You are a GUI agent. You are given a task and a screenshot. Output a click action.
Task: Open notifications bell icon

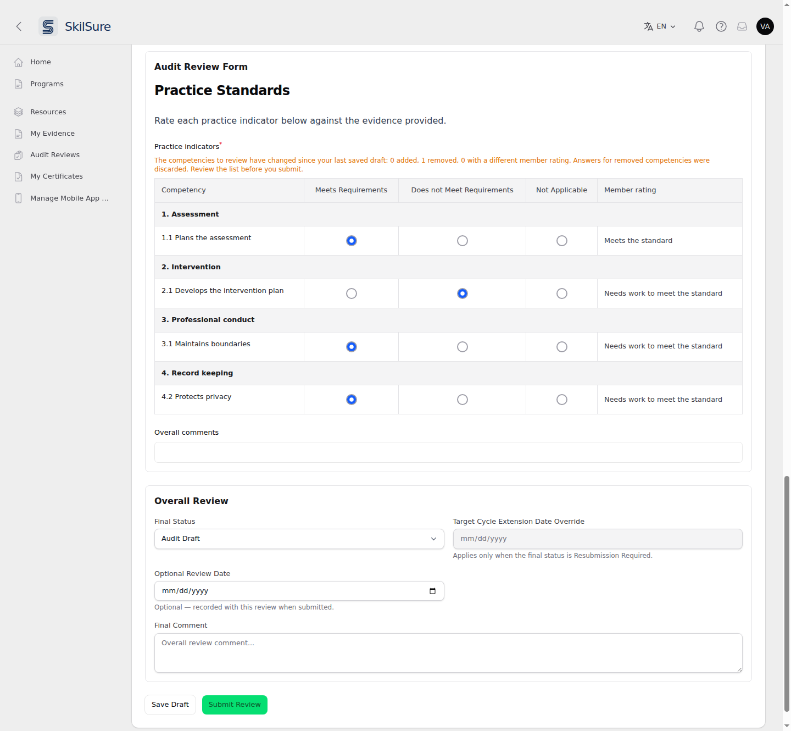click(699, 26)
